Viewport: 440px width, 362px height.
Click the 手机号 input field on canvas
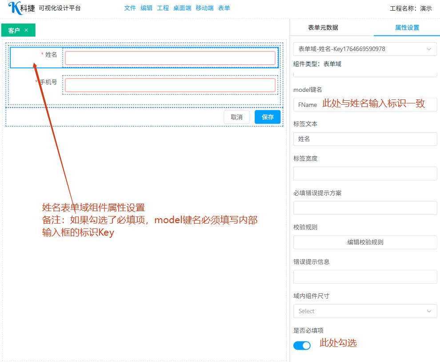[170, 85]
